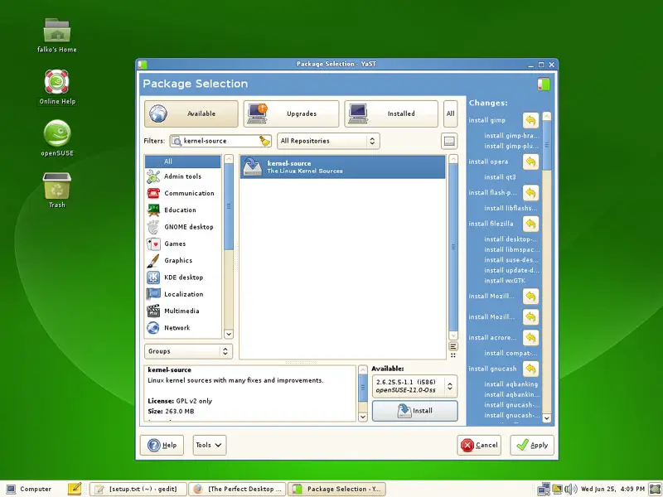663x497 pixels.
Task: Undo the install gimp change
Action: tap(530, 120)
